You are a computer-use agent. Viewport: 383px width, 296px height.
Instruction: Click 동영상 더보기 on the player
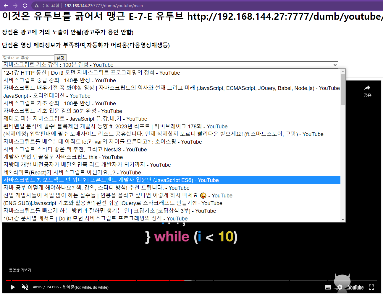tap(20, 270)
